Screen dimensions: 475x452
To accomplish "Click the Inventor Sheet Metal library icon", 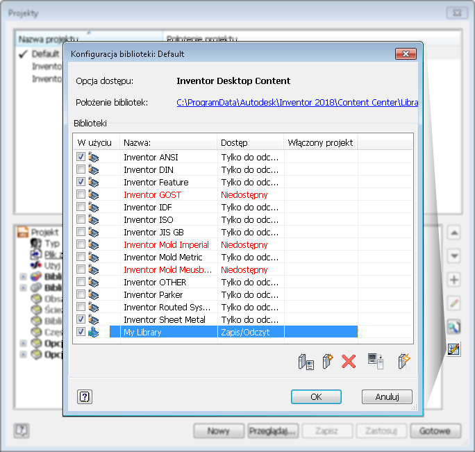I will [x=94, y=319].
